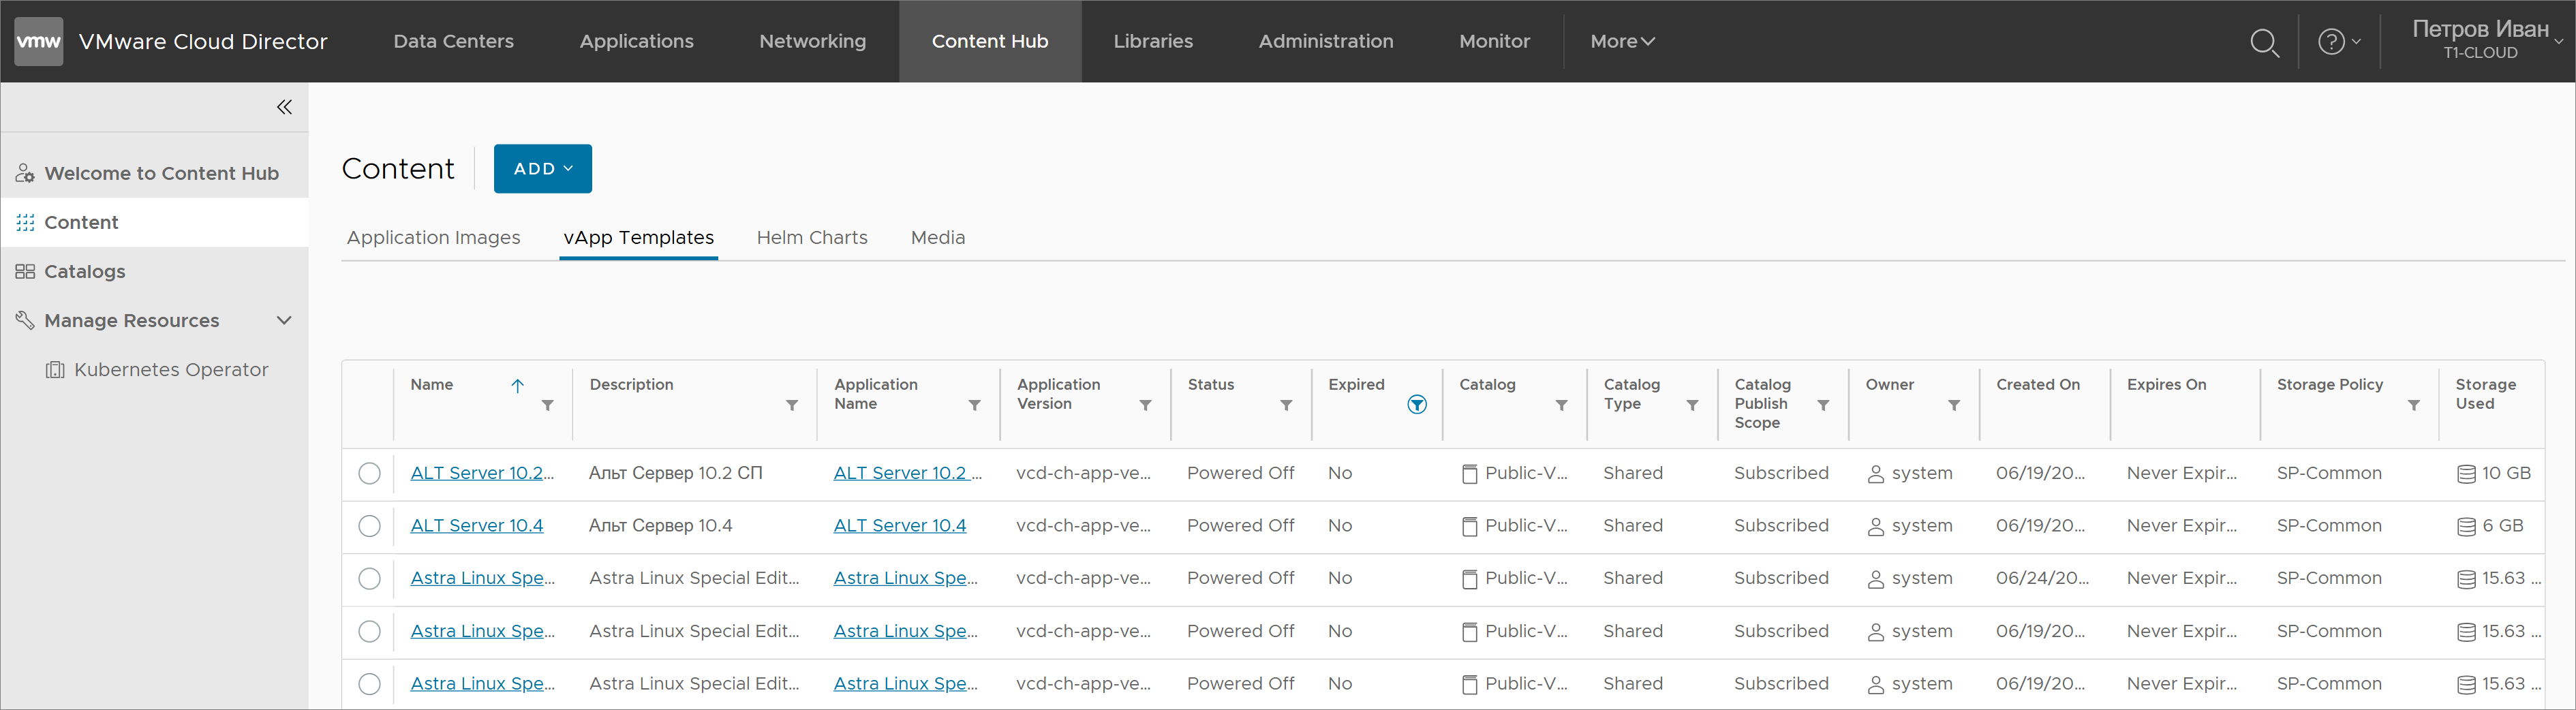Click the Kubernetes Operator icon
This screenshot has width=2576, height=710.
[55, 370]
